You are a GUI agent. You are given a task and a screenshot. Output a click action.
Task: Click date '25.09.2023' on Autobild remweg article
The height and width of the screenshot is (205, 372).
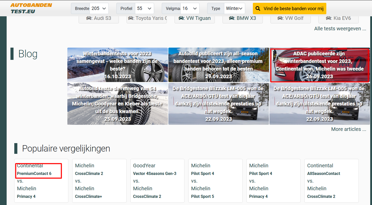tap(118, 119)
